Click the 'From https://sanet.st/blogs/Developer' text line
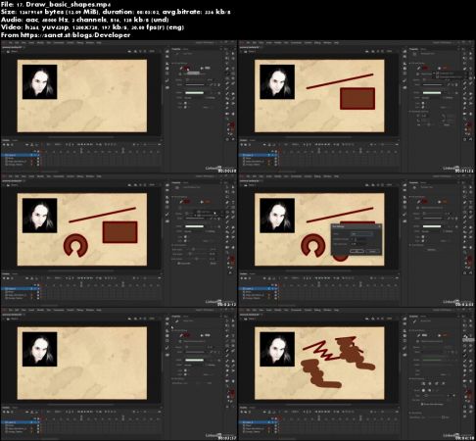The image size is (476, 441). (x=66, y=35)
